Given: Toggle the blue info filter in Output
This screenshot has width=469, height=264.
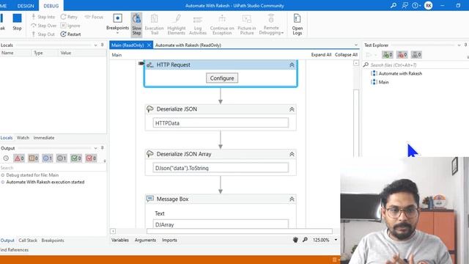Looking at the screenshot, I should click(x=48, y=158).
